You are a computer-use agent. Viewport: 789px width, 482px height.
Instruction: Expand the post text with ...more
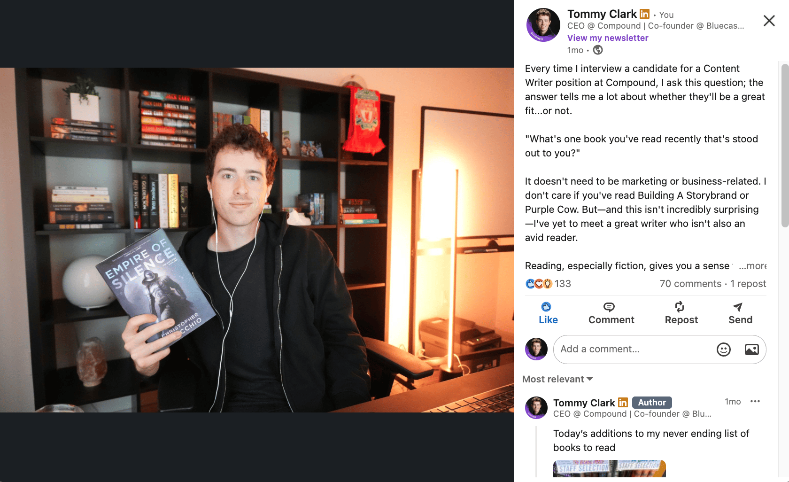752,266
